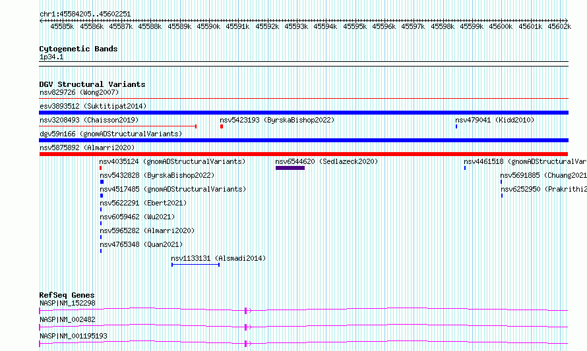The width and height of the screenshot is (587, 351).
Task: Click the nsv4035124 (gnomADStructuralVariants) label
Action: [172, 161]
